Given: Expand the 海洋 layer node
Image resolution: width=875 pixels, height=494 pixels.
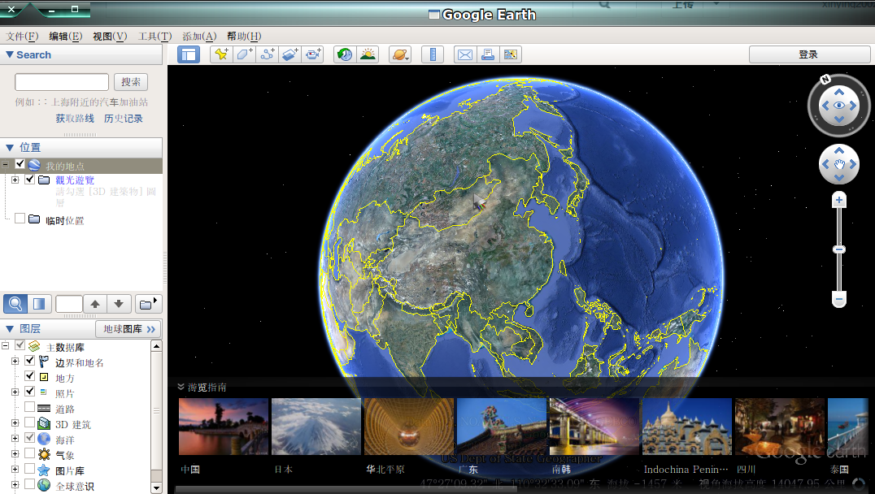Looking at the screenshot, I should 15,438.
